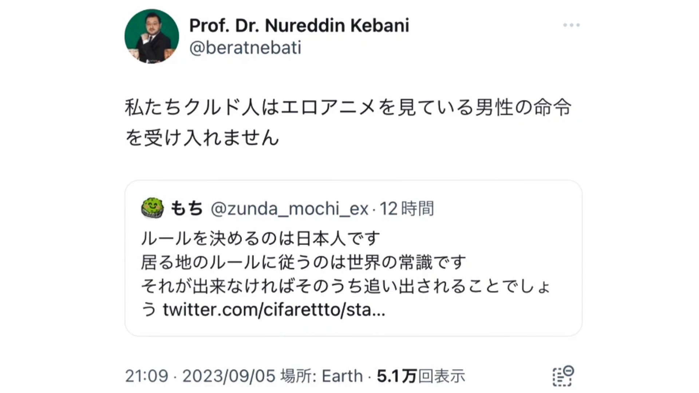Click the 21:09 post time
The width and height of the screenshot is (699, 393).
coord(147,376)
